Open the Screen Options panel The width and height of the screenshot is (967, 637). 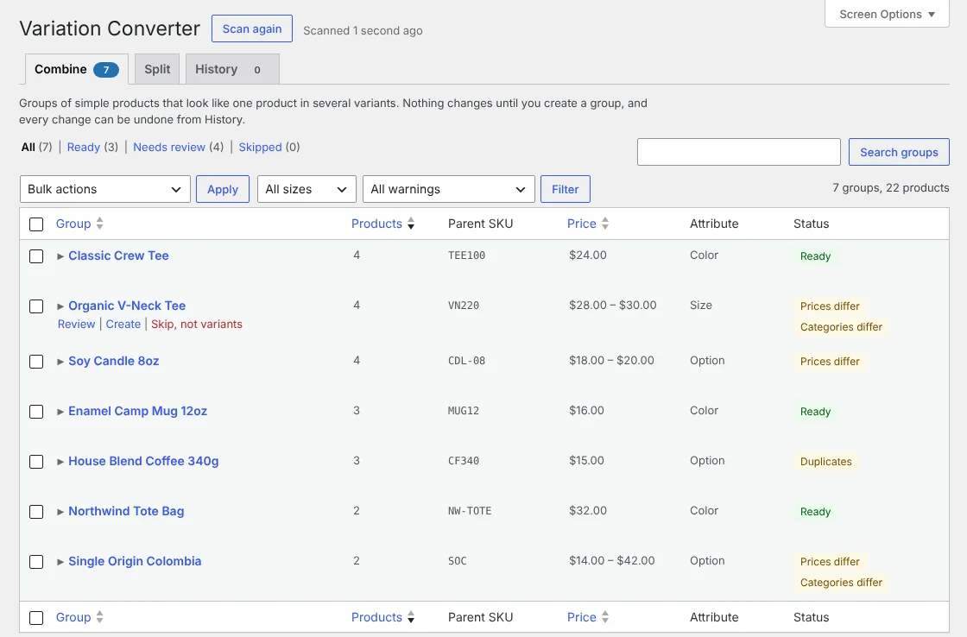(887, 14)
